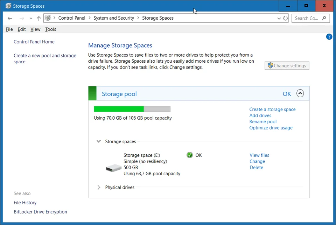Screen dimensions: 336x225
Task: Click the 'Using 70,0 GB of 106 GB' text
Action: click(133, 118)
